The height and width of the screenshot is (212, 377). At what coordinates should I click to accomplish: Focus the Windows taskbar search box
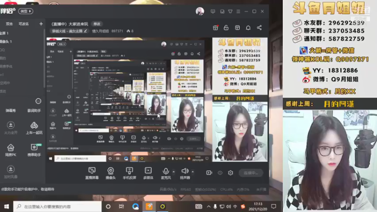[x=57, y=206]
